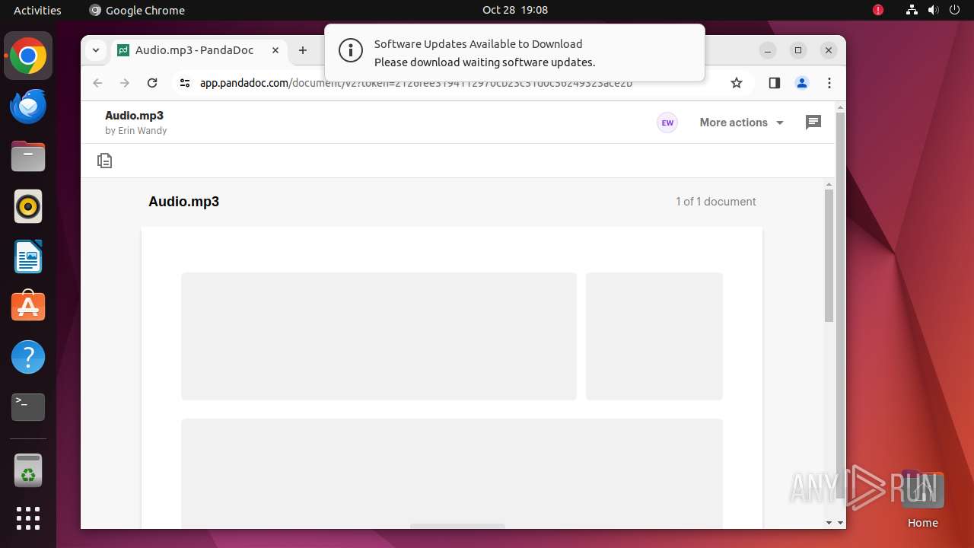Launch LibreOffice Writer from the dock
The image size is (974, 548).
coord(28,256)
